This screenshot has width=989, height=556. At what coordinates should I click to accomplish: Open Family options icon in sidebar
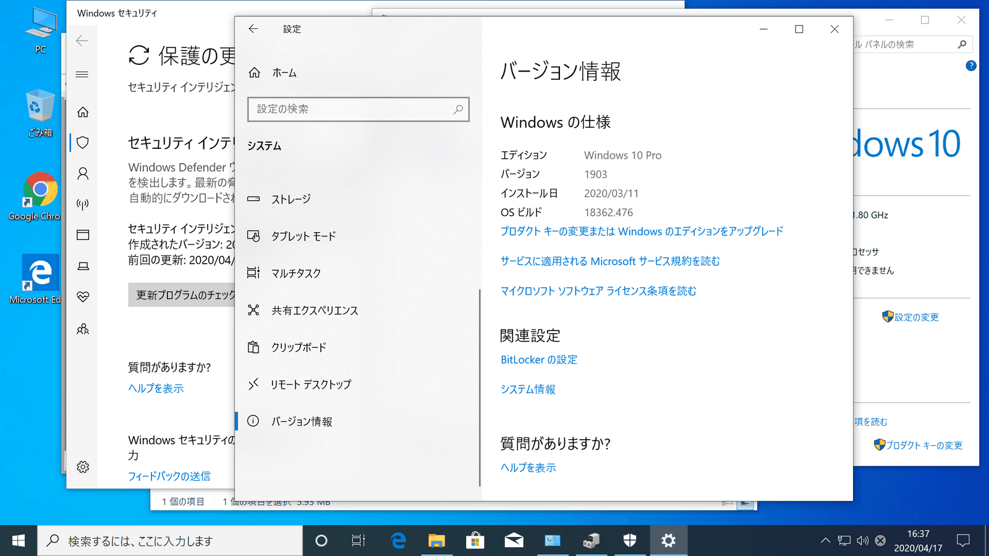point(83,329)
